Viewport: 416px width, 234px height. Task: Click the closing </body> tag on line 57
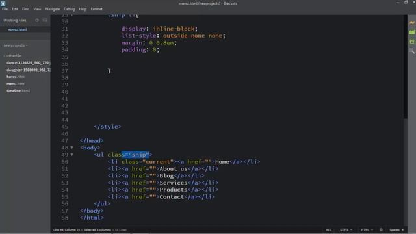coord(92,211)
